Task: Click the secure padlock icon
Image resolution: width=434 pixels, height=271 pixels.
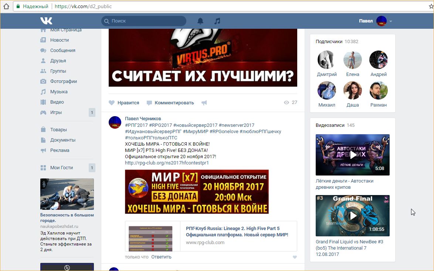Action: coord(18,6)
